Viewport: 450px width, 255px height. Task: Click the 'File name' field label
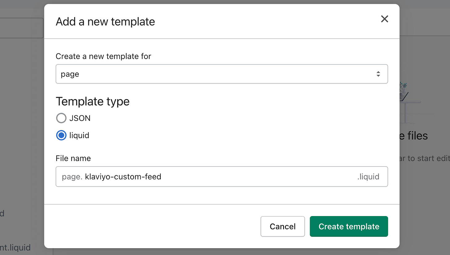click(x=73, y=158)
